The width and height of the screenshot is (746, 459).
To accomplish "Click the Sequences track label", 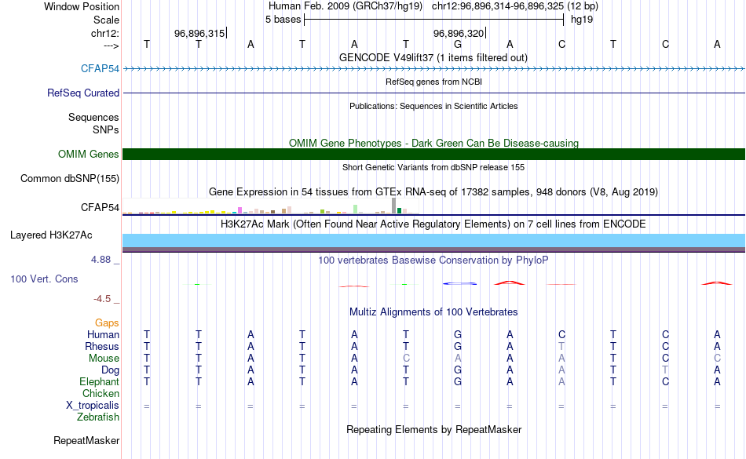I will [93, 118].
